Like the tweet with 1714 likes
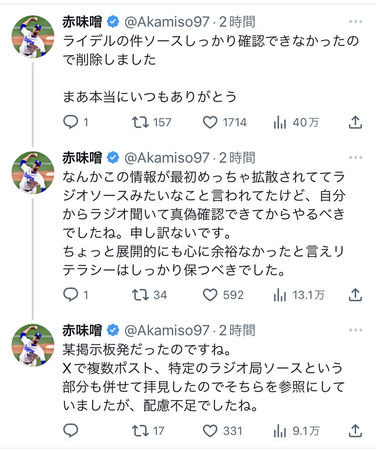The height and width of the screenshot is (450, 376). [x=210, y=122]
